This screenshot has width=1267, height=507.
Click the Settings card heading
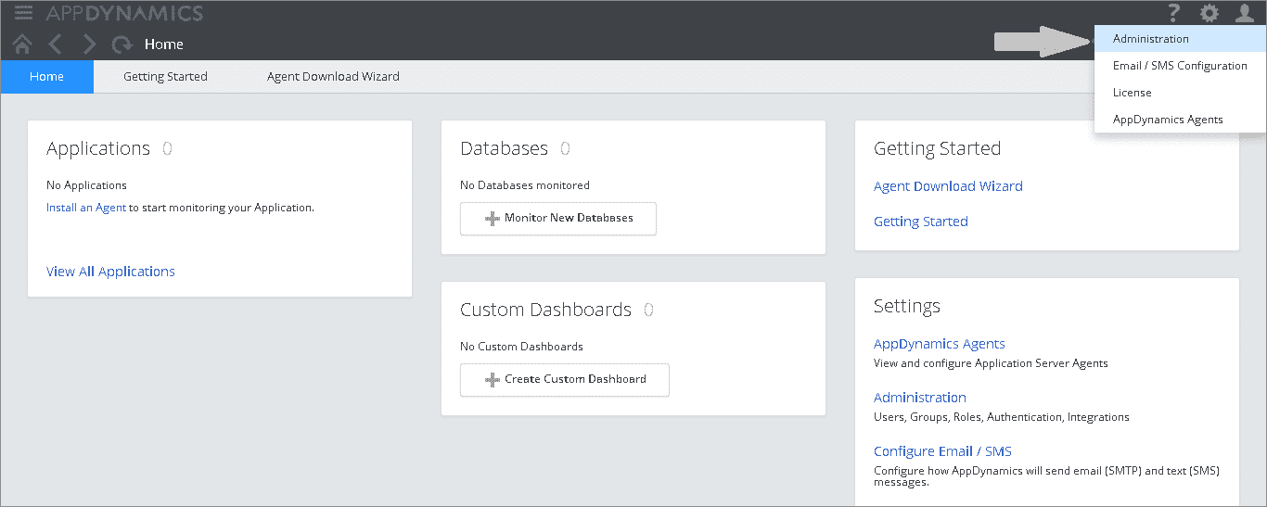click(x=907, y=306)
